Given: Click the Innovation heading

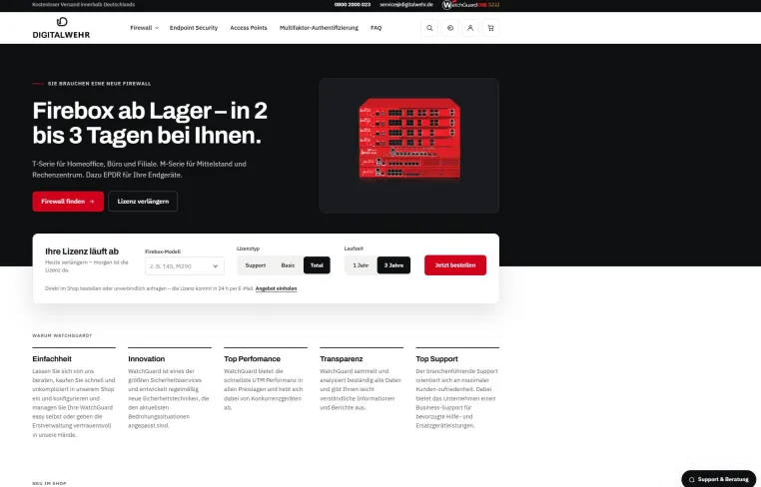Looking at the screenshot, I should pyautogui.click(x=147, y=359).
